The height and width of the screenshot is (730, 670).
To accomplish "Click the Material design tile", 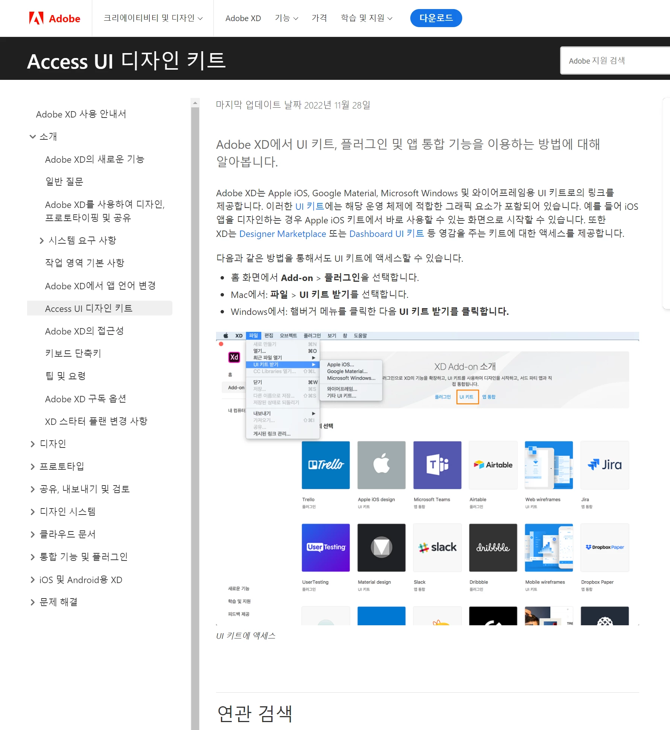I will coord(381,547).
